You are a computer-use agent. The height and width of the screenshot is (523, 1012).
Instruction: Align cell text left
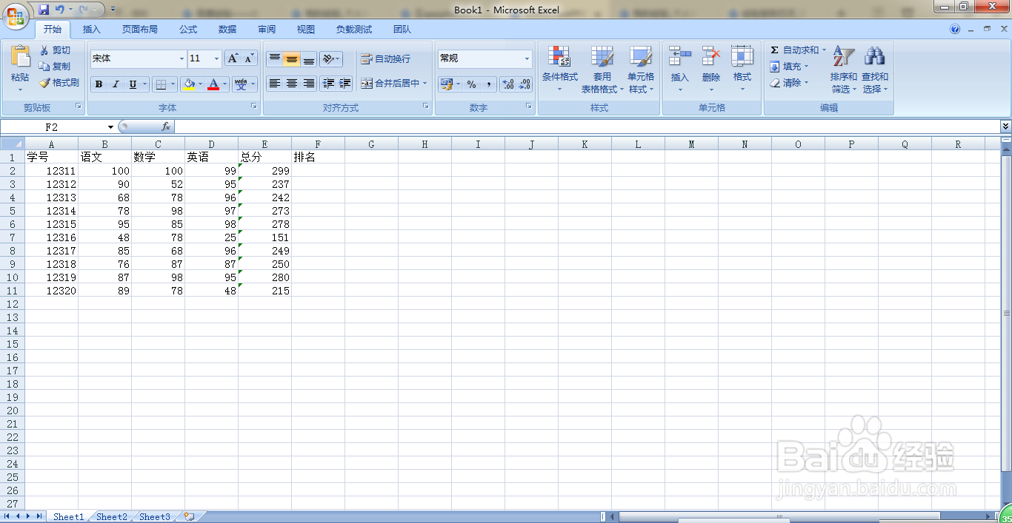[275, 84]
